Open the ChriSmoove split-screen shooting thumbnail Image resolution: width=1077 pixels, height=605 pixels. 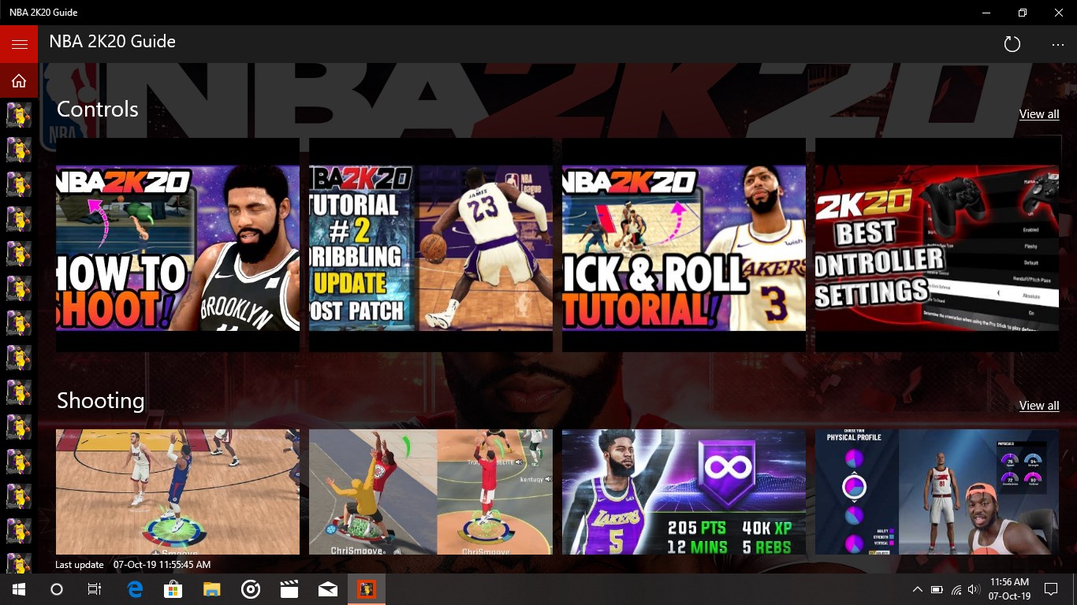point(430,492)
